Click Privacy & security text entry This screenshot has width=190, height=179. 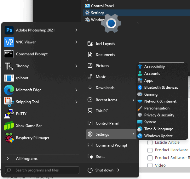pos(159,115)
